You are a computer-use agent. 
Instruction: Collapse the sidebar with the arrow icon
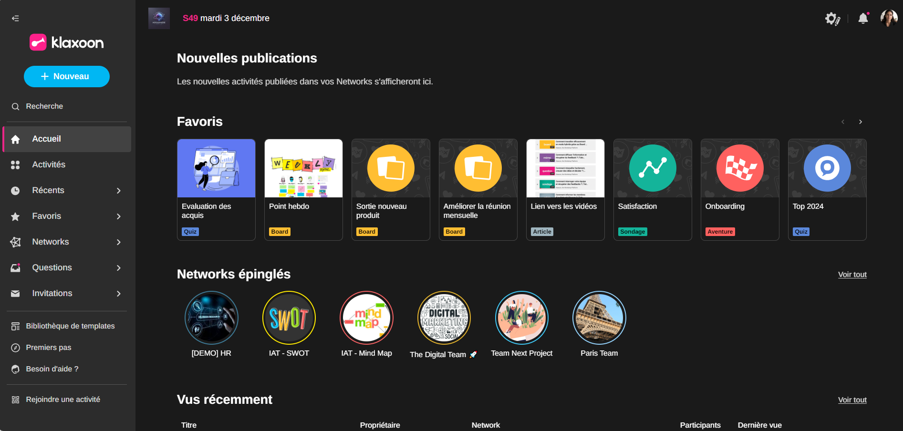[x=15, y=19]
